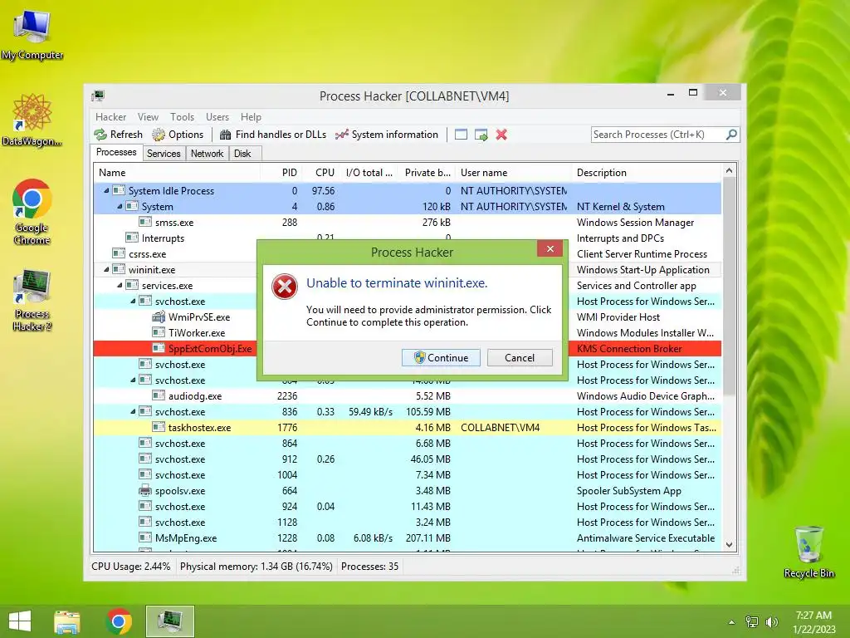Click the process list scrollbar down arrow
Viewport: 850px width, 638px height.
729,545
